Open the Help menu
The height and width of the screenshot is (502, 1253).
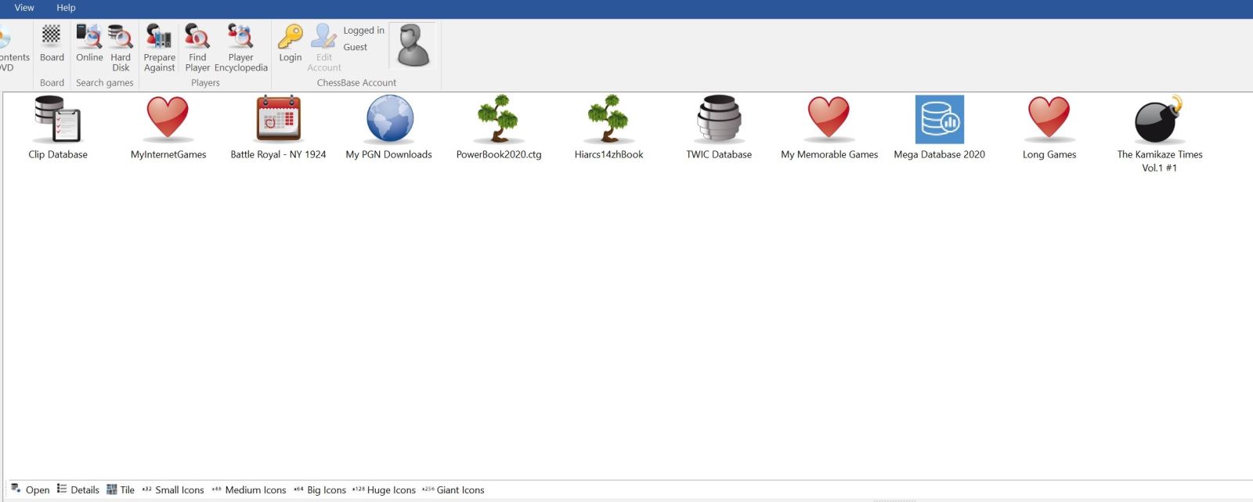[66, 8]
